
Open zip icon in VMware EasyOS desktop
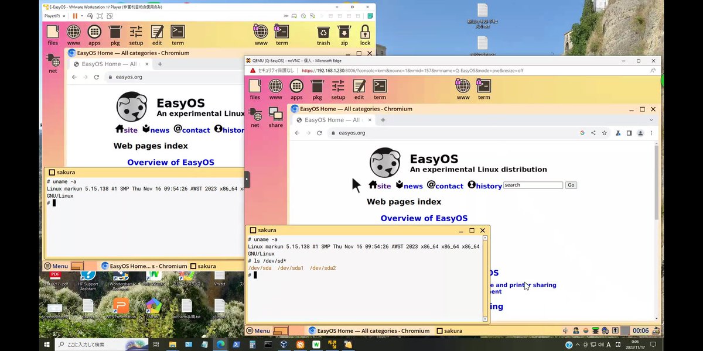point(344,35)
